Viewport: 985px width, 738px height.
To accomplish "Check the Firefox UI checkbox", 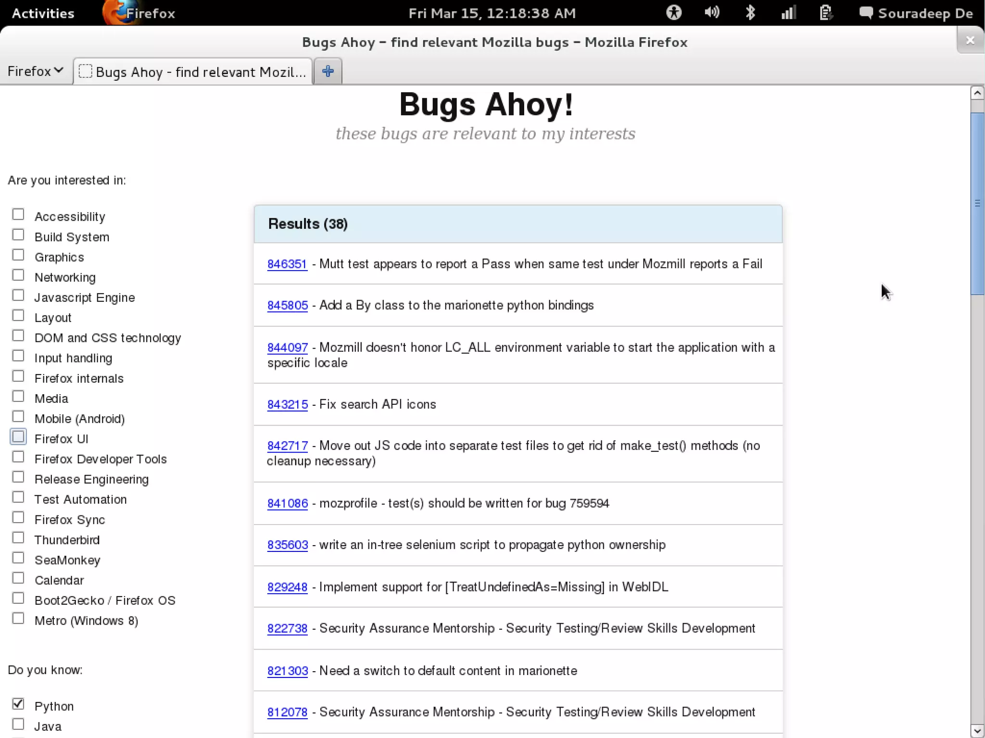I will pos(18,437).
